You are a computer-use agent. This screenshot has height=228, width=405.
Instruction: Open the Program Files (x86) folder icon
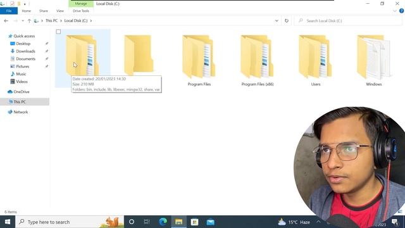click(258, 56)
